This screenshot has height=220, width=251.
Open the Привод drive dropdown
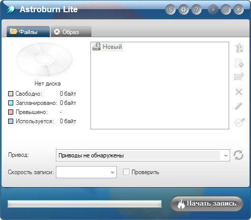pos(143,155)
